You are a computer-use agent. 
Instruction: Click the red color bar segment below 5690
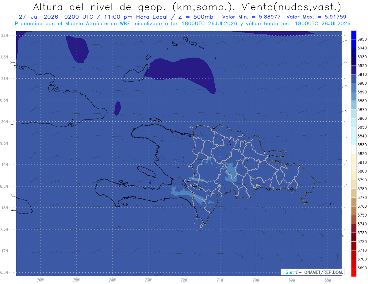[x=353, y=272]
